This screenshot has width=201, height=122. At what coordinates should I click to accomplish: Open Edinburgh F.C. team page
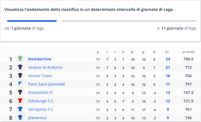coord(41,101)
